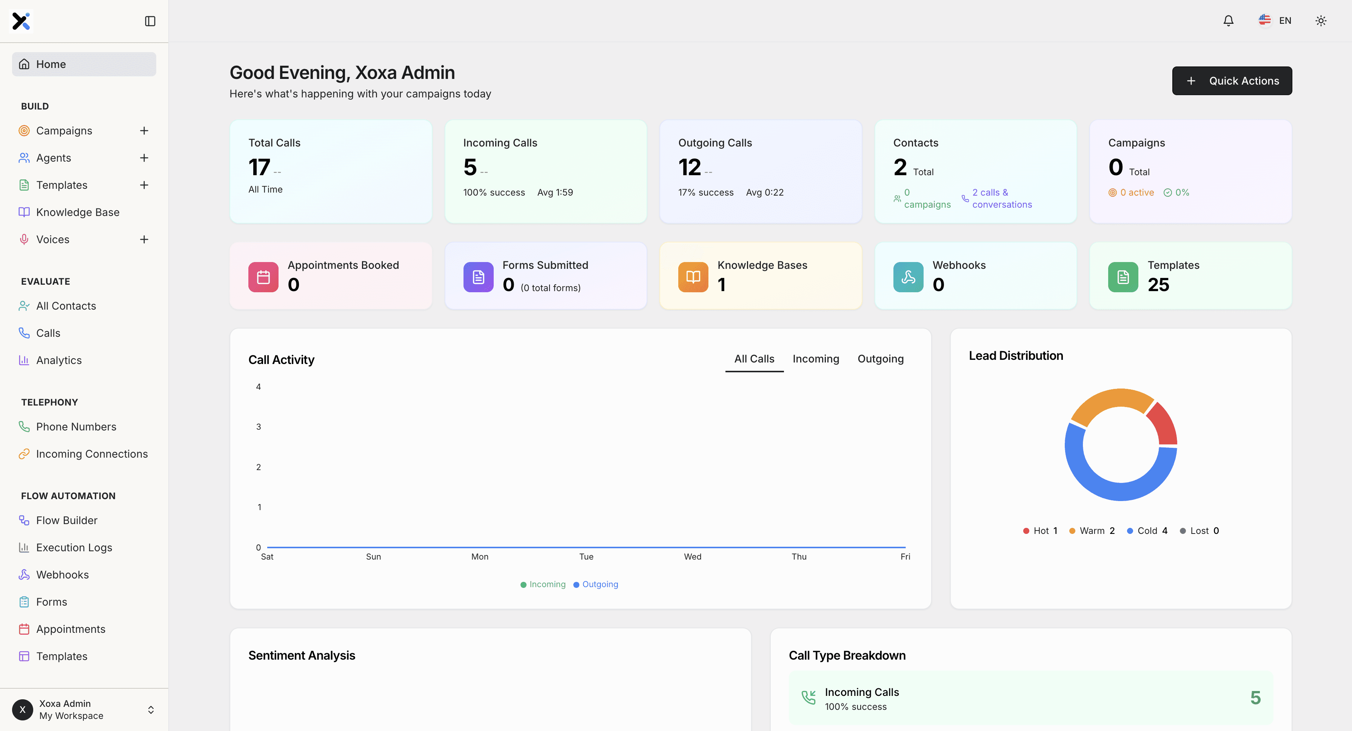Open the notifications bell
1352x731 pixels.
coord(1228,20)
